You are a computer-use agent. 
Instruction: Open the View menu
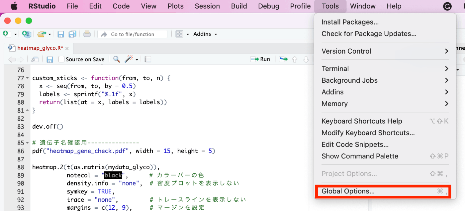(x=148, y=6)
